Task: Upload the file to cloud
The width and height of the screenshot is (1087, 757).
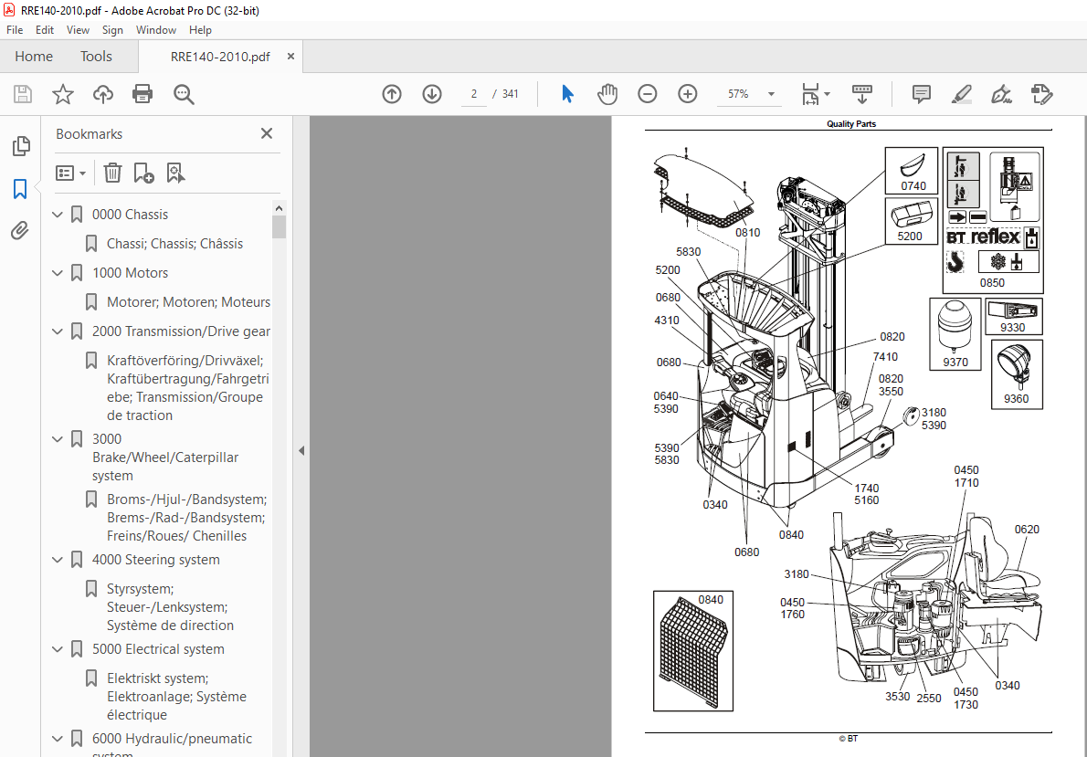Action: (x=103, y=93)
